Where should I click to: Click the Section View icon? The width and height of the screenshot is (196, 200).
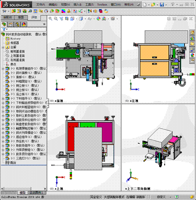click(67, 19)
